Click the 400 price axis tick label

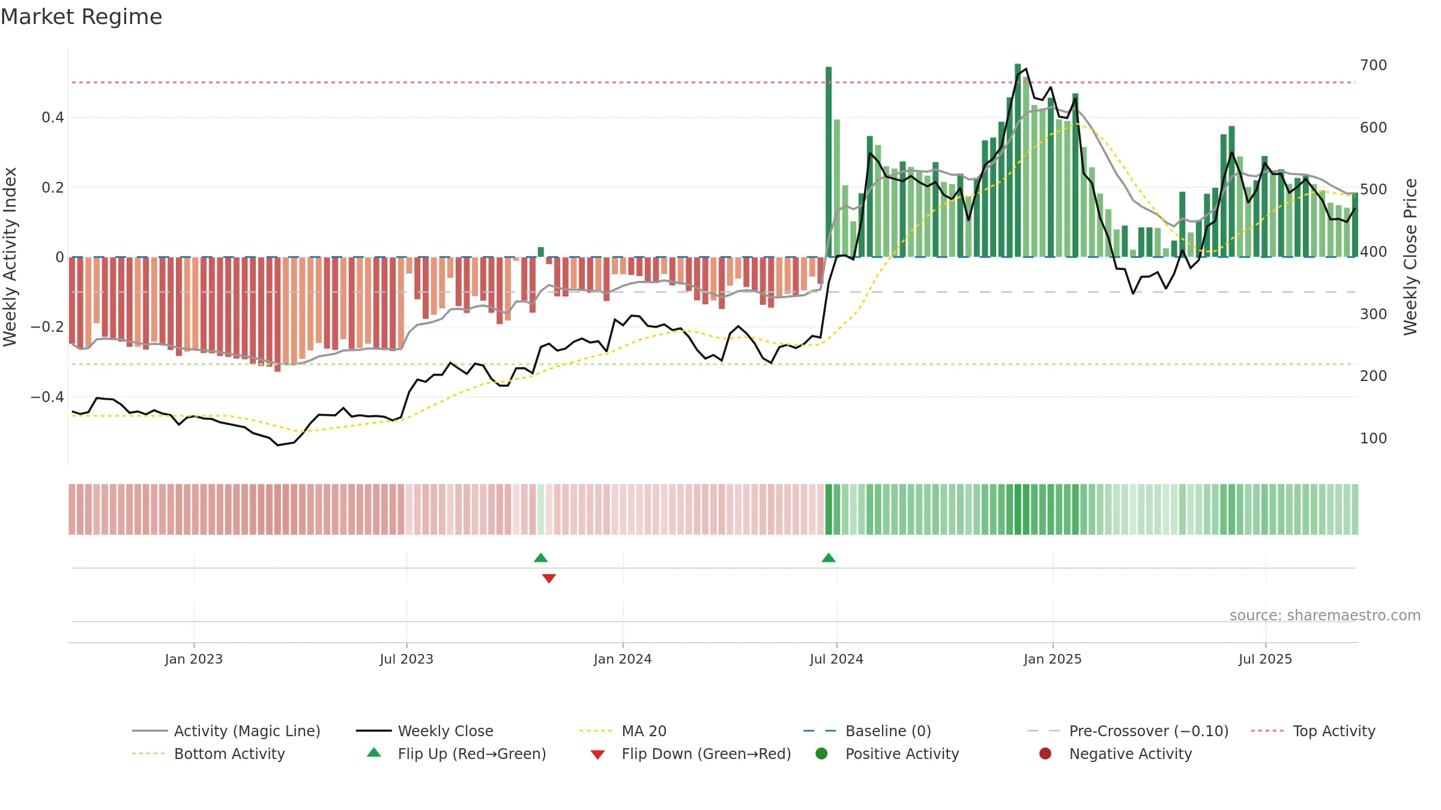(1374, 252)
